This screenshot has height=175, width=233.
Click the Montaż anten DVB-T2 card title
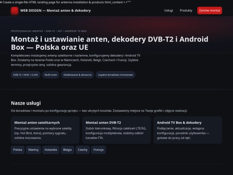click(x=103, y=123)
